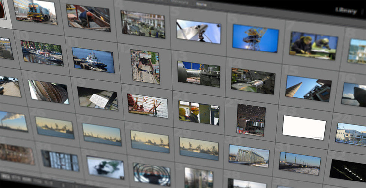Choose the dark photo with row of lights
366x188 pixels.
point(347,170)
